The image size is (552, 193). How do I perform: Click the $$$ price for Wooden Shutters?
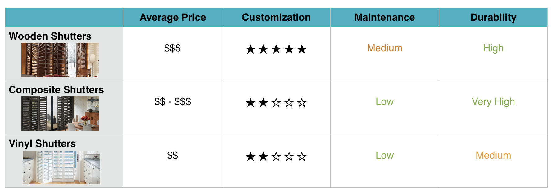point(172,48)
